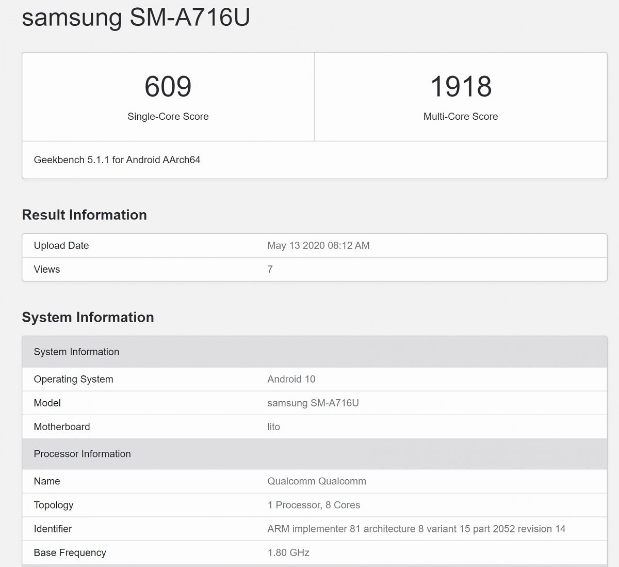Click the samsung SM-A716U page title
Viewport: 619px width, 567px height.
point(134,18)
